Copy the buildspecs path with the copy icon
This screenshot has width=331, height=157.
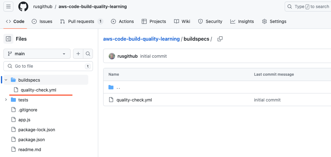[220, 39]
